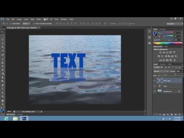Open the Filter menu
The width and height of the screenshot is (184, 138).
(46, 19)
